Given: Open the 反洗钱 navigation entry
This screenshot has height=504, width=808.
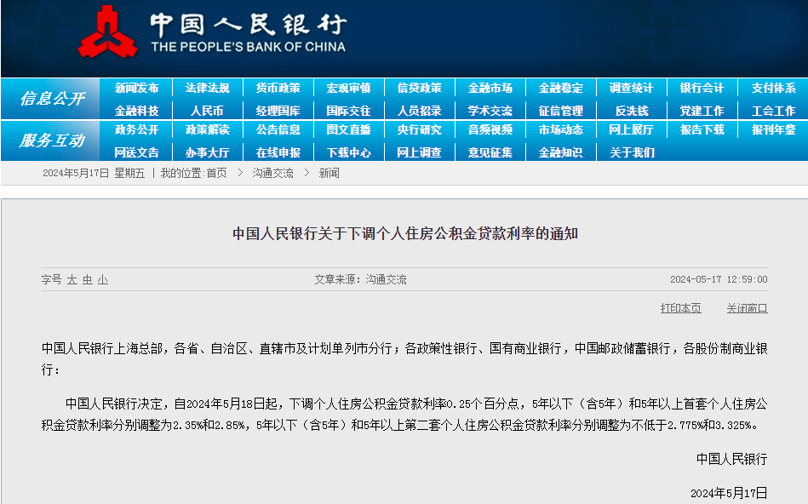Looking at the screenshot, I should (630, 110).
